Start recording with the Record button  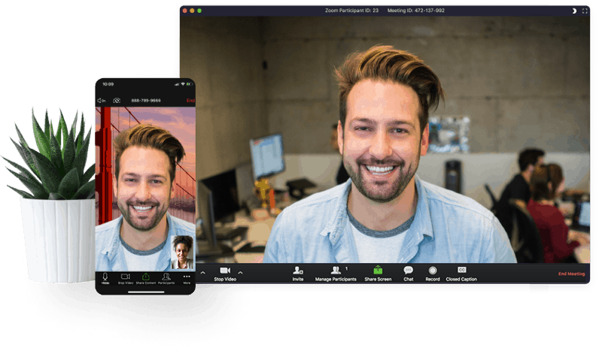pos(432,271)
